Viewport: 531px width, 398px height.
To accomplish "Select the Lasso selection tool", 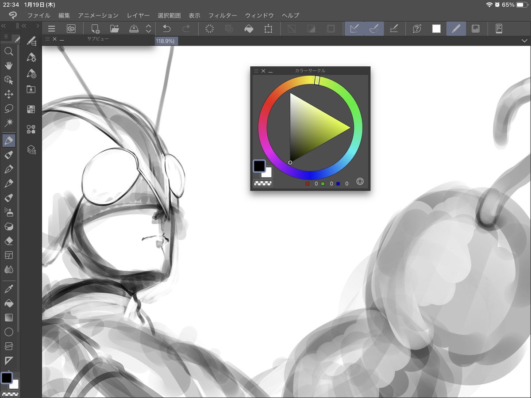I will [x=8, y=108].
